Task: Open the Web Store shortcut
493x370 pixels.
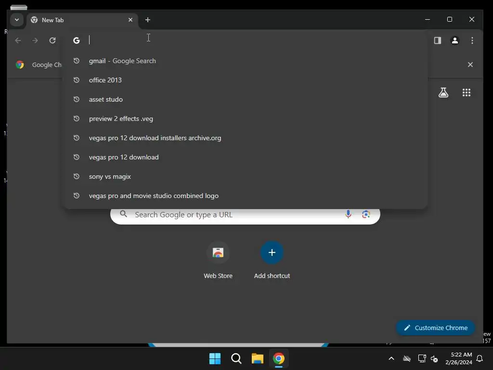Action: (x=218, y=260)
